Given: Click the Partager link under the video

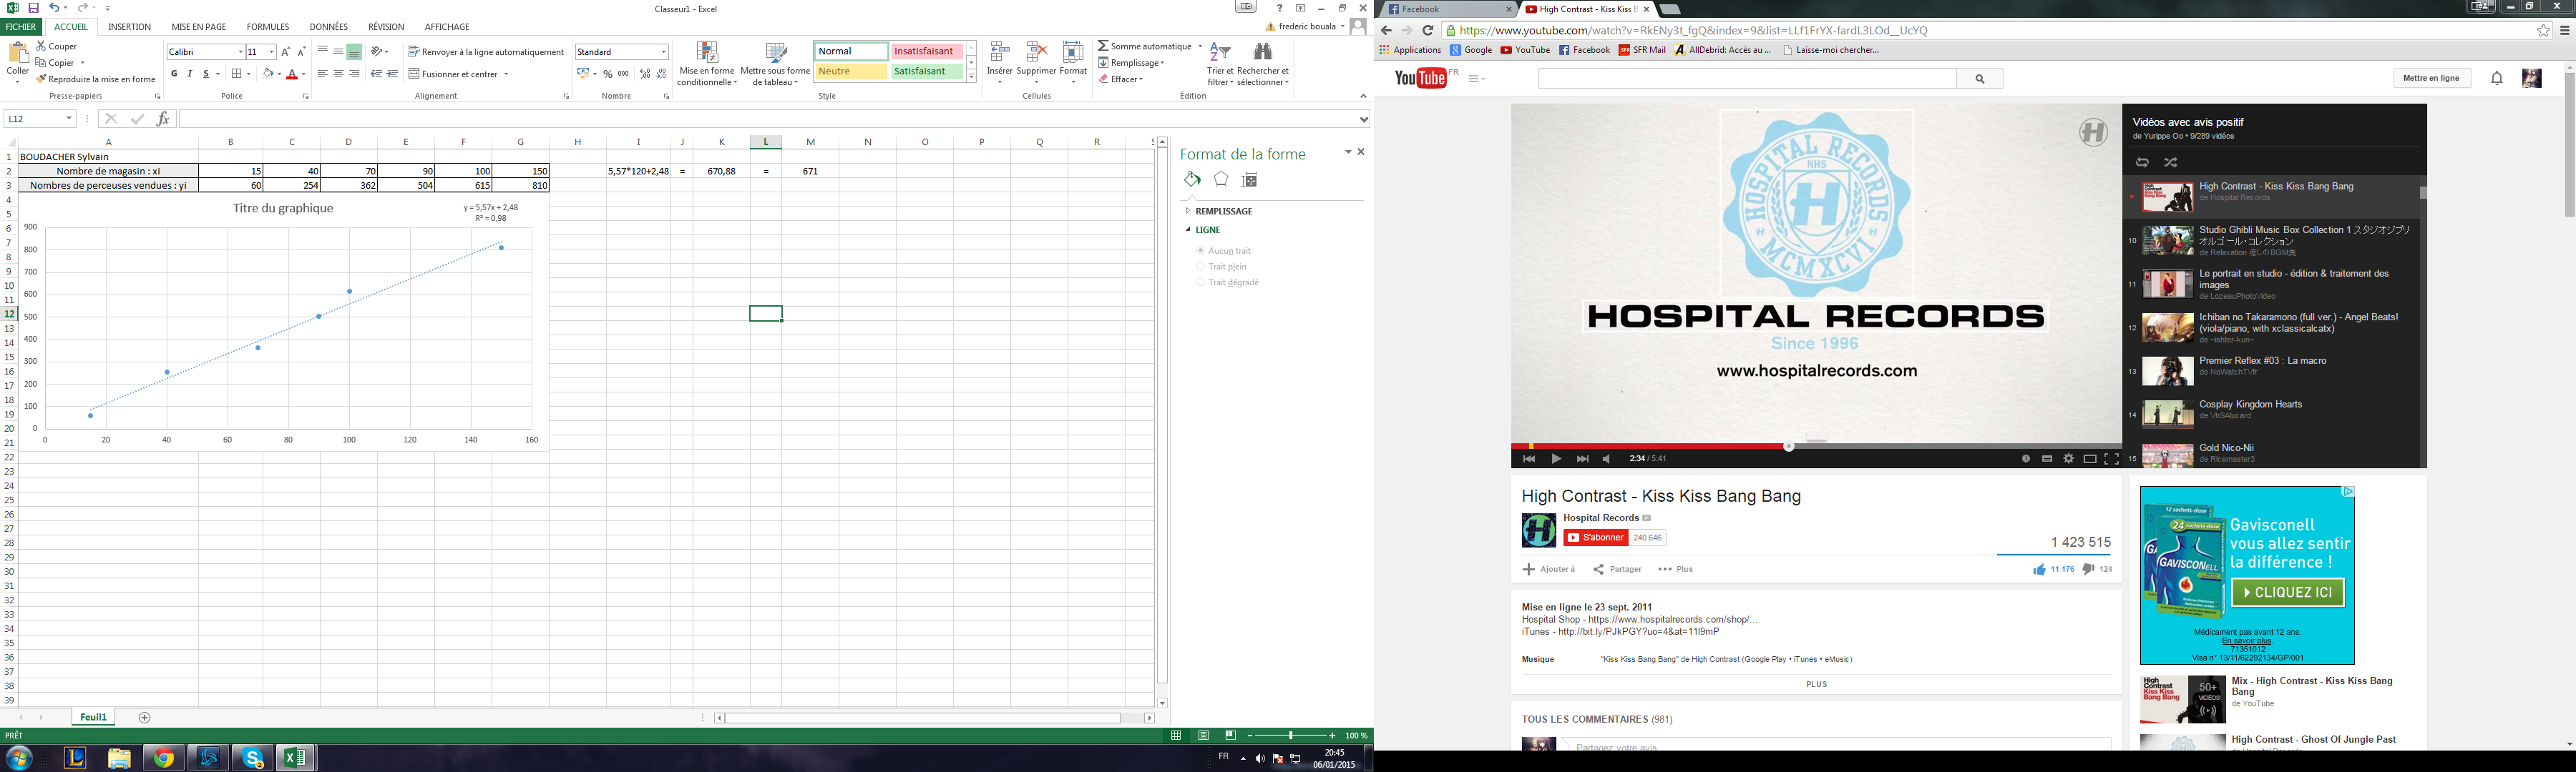Looking at the screenshot, I should click(x=1617, y=569).
